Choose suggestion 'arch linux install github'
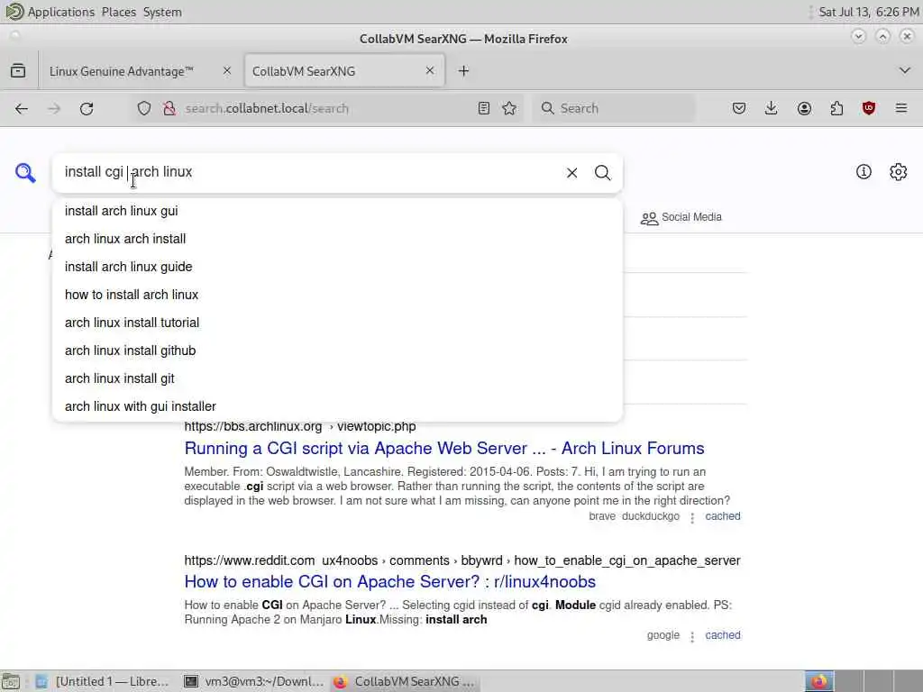 point(337,351)
